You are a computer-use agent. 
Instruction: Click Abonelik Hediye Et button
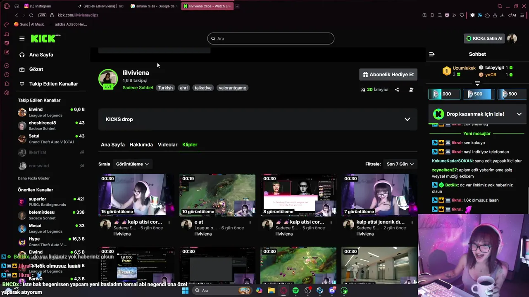pos(388,75)
